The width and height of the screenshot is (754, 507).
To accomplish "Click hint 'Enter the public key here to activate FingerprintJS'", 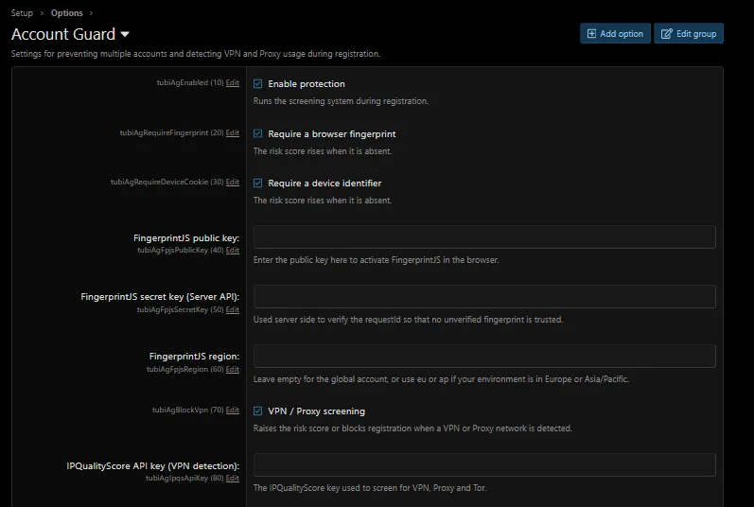I will tap(376, 260).
